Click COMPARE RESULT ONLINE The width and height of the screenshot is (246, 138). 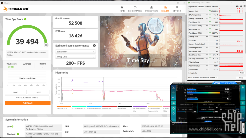pyautogui.click(x=27, y=98)
